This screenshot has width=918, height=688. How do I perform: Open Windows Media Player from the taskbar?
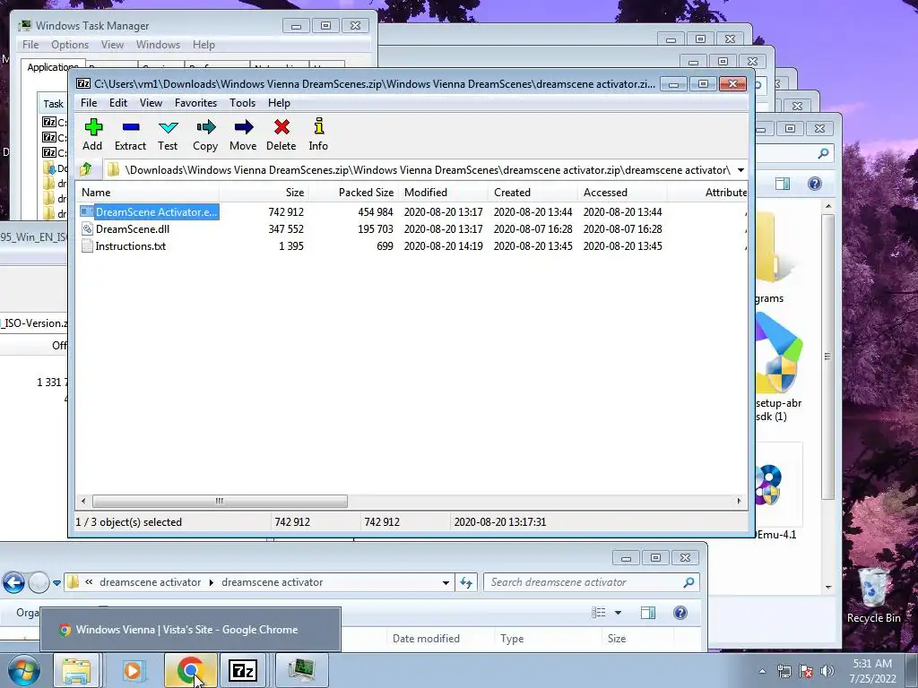[133, 670]
